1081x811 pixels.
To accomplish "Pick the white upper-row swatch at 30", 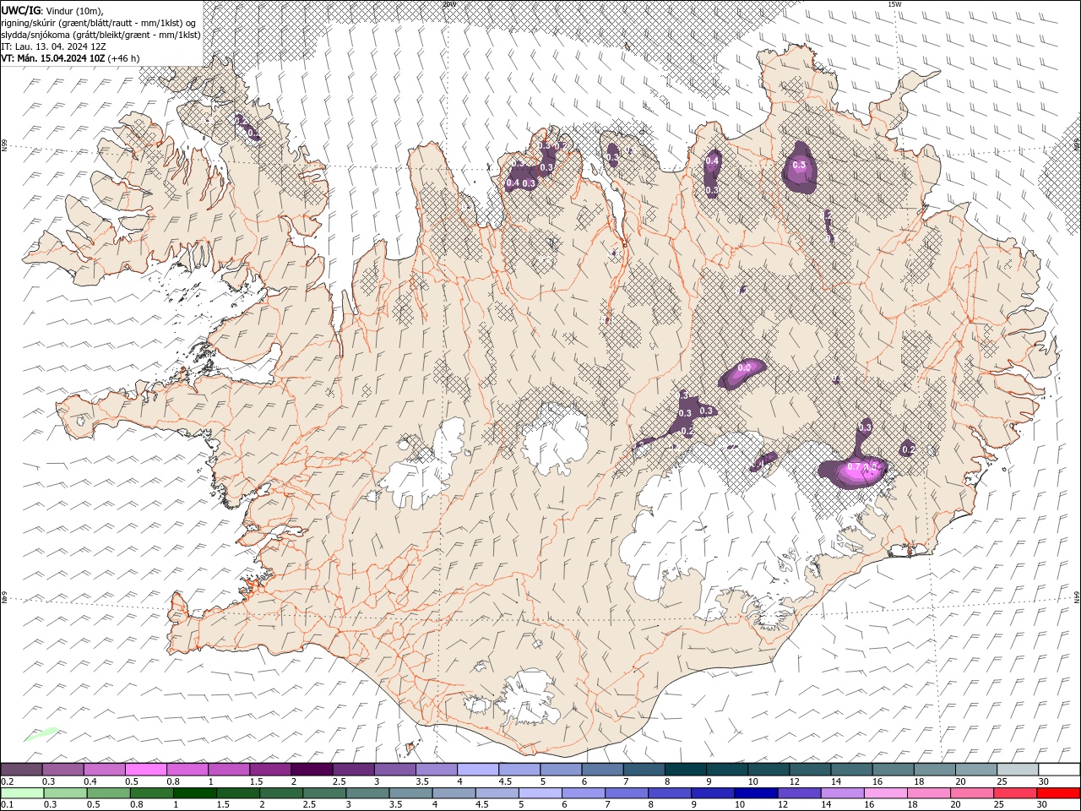I will tap(1058, 770).
